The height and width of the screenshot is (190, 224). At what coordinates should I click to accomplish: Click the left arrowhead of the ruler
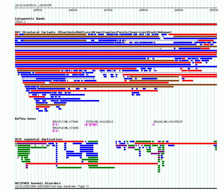[16, 8]
